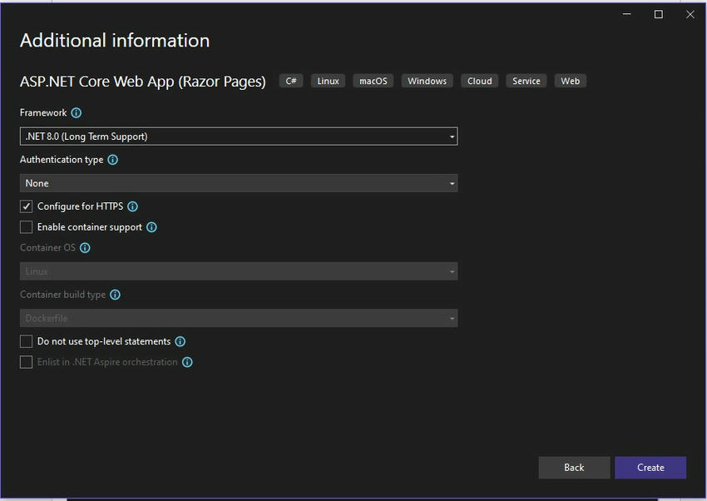
Task: Check Do not use top-level statements
Action: (x=26, y=341)
